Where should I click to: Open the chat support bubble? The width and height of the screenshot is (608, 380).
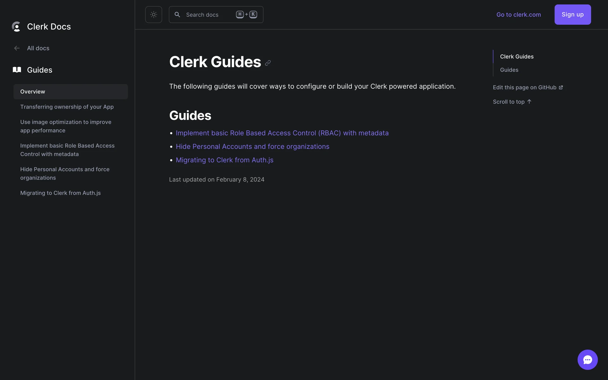pos(587,360)
